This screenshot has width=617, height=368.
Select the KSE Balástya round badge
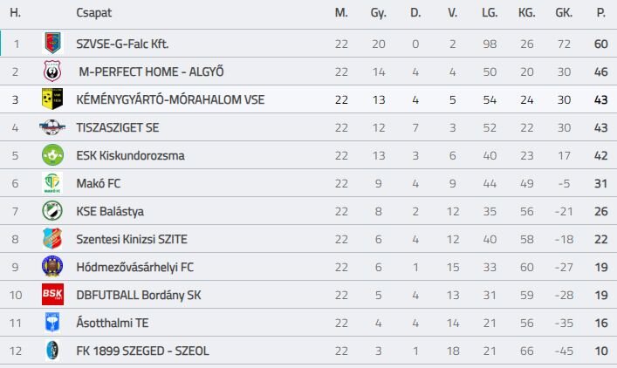click(52, 211)
